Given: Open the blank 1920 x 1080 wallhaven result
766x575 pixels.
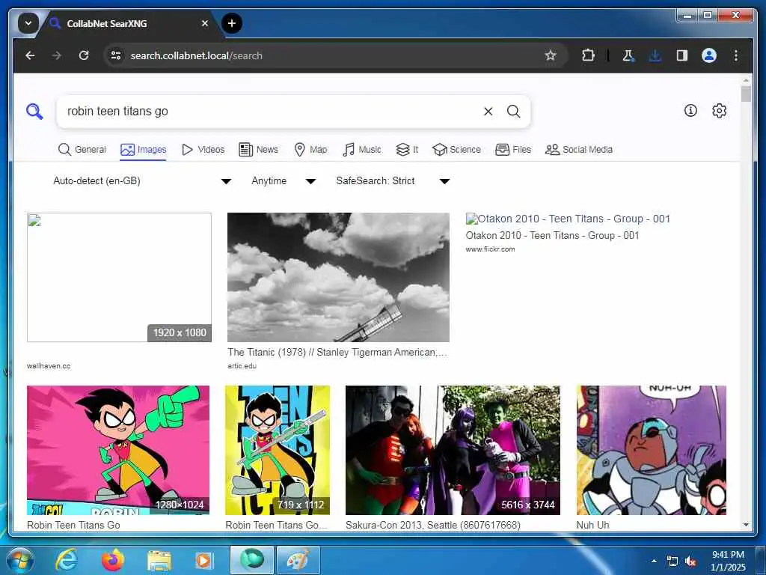Looking at the screenshot, I should [x=119, y=277].
